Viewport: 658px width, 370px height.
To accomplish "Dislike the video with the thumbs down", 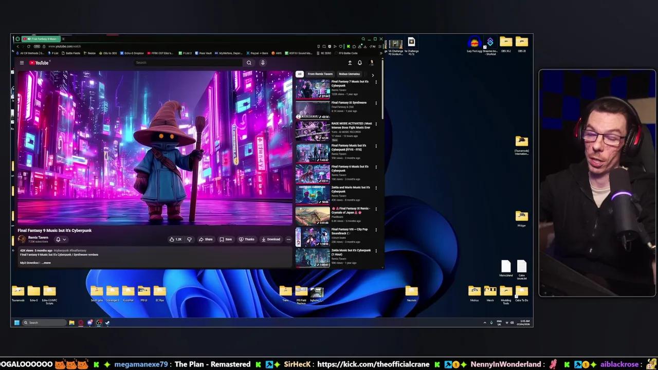I will (189, 239).
